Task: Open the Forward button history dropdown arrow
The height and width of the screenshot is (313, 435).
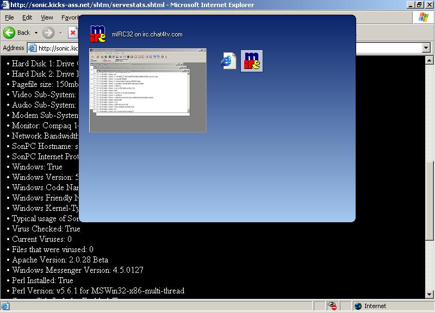Action: pyautogui.click(x=60, y=33)
